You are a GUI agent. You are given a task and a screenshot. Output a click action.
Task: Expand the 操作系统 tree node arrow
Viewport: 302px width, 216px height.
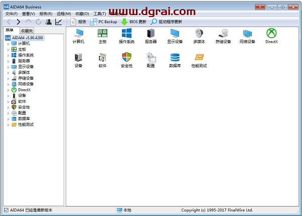pyautogui.click(x=9, y=56)
